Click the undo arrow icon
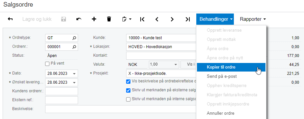The image size is (304, 119). coord(79,19)
